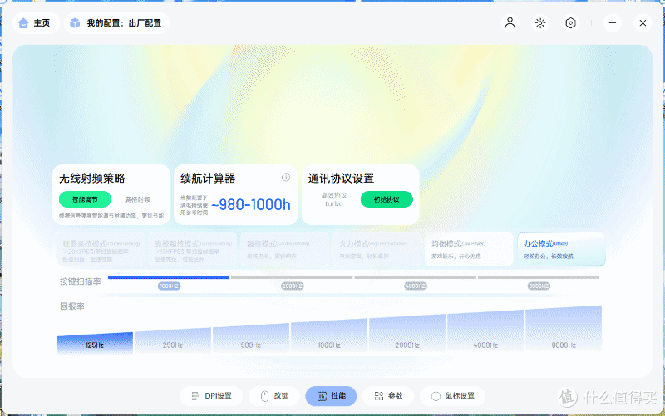Set key scan rate to 8000HZ

point(539,286)
